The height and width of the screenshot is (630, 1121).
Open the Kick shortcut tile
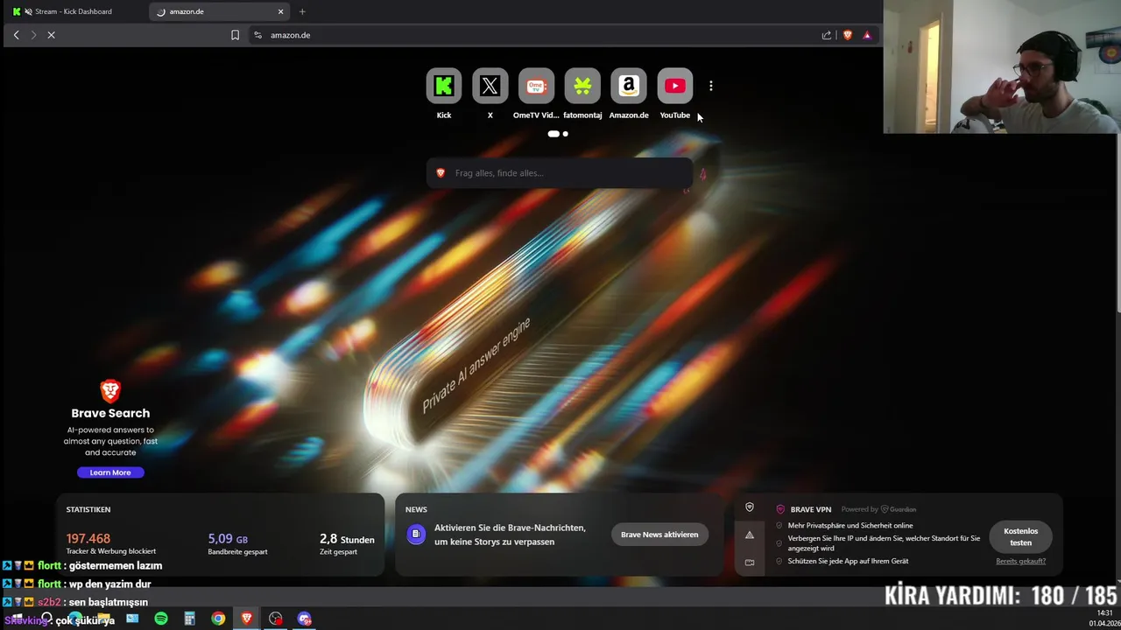pyautogui.click(x=444, y=86)
